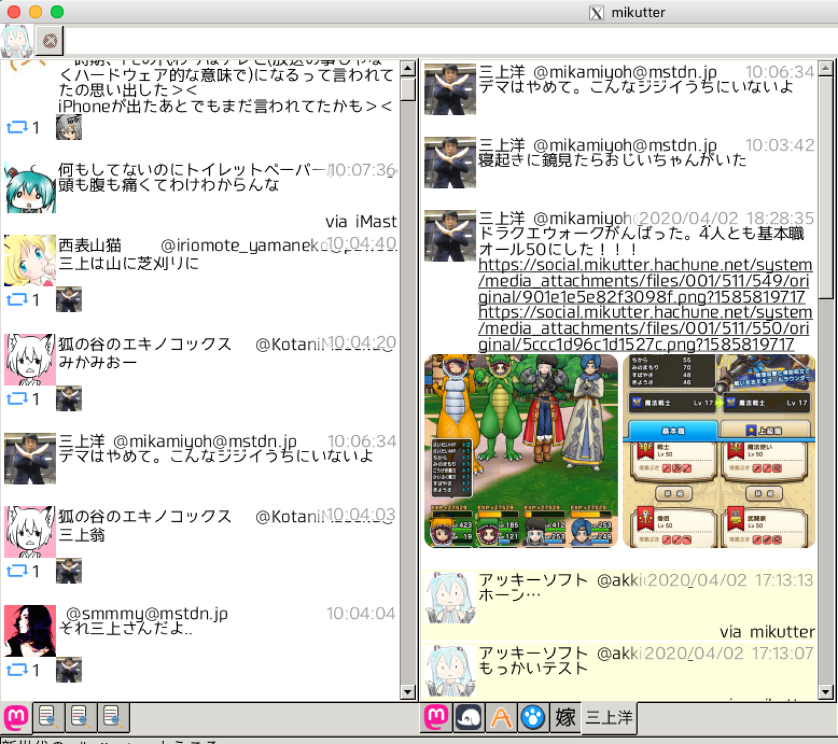The width and height of the screenshot is (838, 744).
Task: Click the Mastodon tab in left pane
Action: 17,717
